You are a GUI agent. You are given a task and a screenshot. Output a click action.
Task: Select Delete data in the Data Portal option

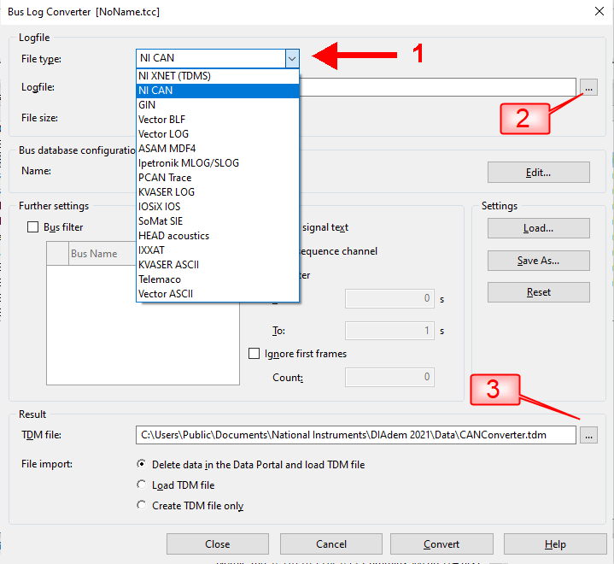142,465
